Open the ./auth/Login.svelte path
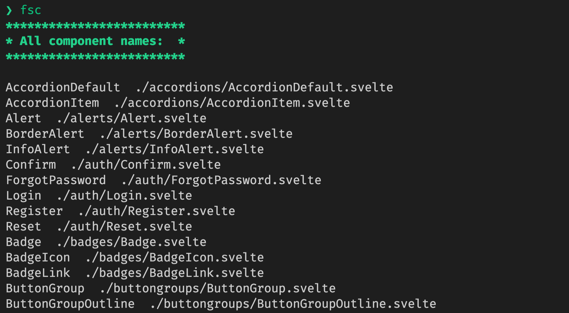Viewport: 569px width, 313px height. tap(124, 196)
